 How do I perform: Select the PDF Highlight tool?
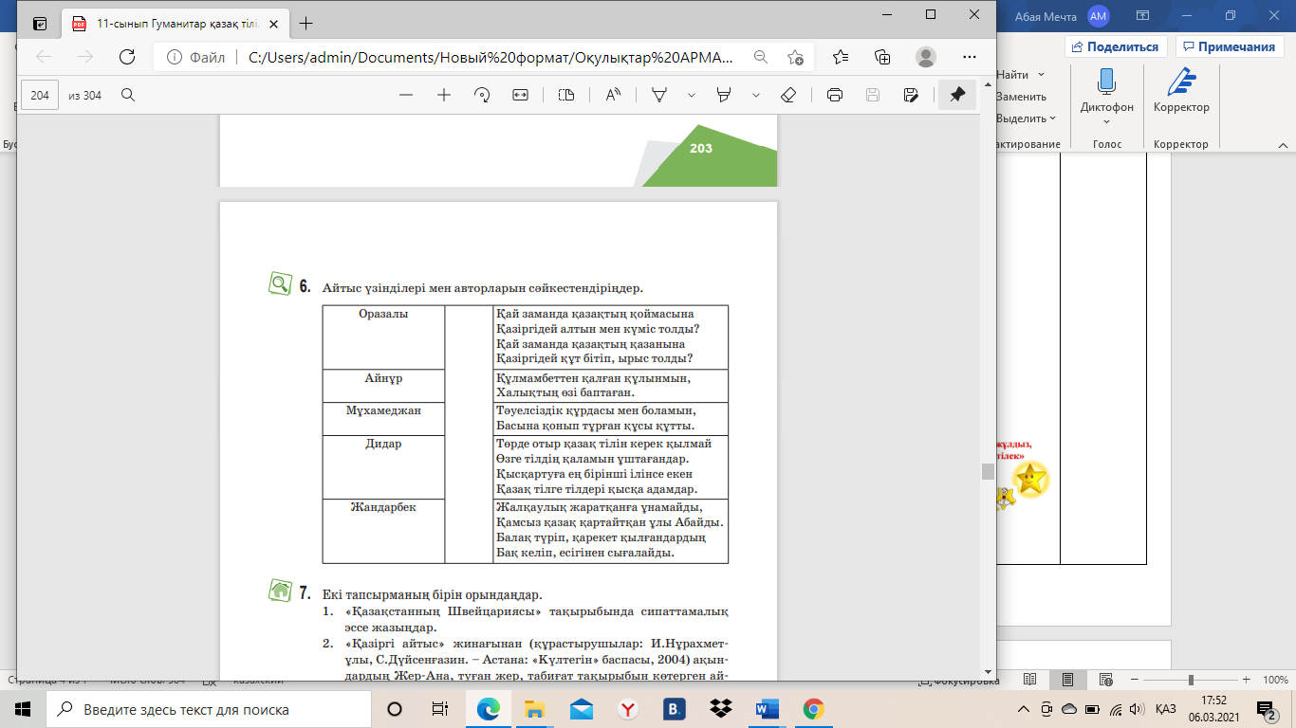pyautogui.click(x=725, y=95)
